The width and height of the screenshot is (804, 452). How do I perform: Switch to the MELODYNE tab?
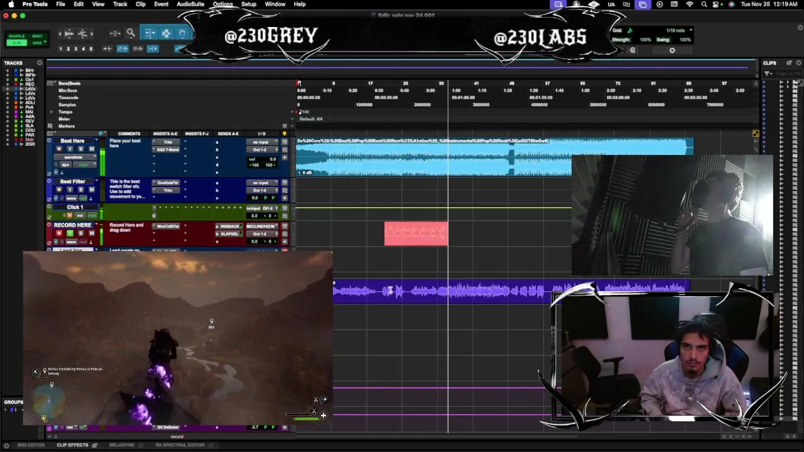click(122, 445)
